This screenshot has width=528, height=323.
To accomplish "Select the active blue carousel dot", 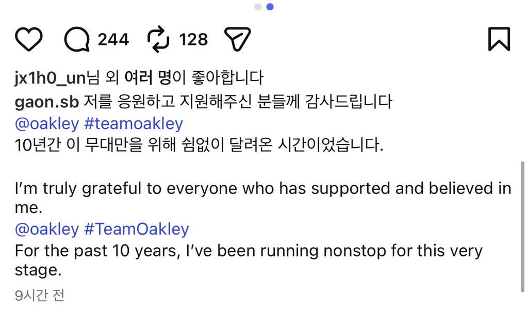I will tap(270, 7).
